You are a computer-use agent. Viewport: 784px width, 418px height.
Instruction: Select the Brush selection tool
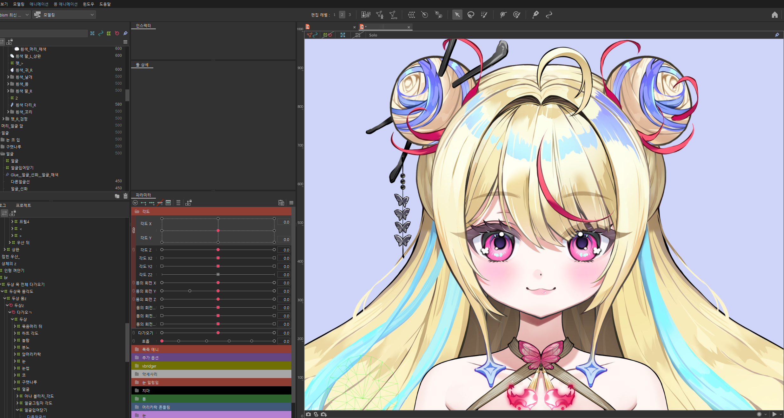point(484,15)
